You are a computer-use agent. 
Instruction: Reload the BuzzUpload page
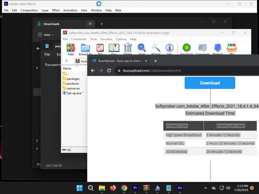click(109, 71)
